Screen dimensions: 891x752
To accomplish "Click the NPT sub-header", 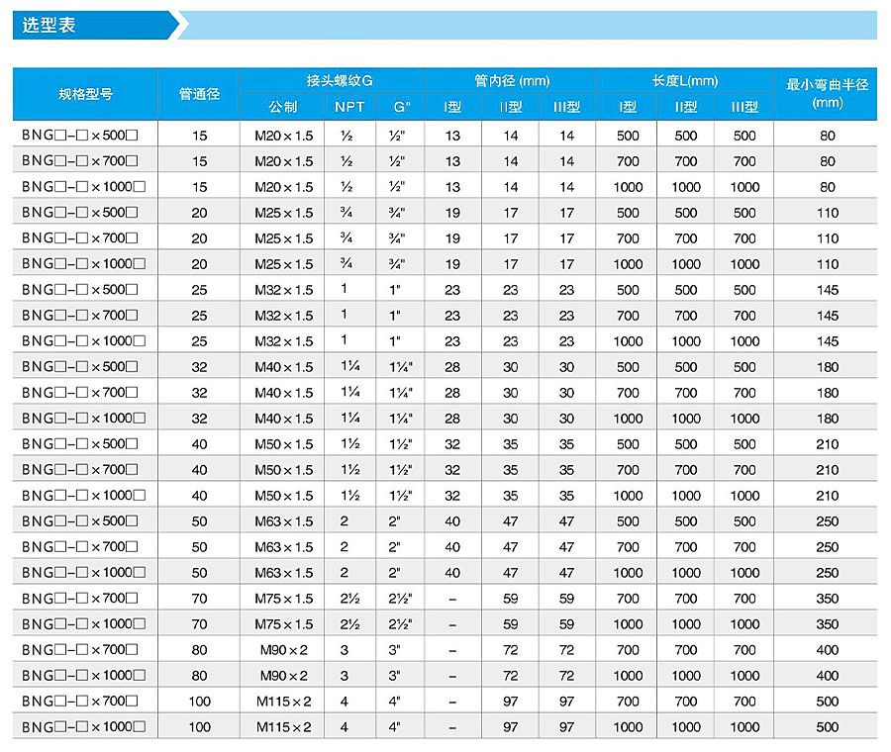I will pos(348,107).
